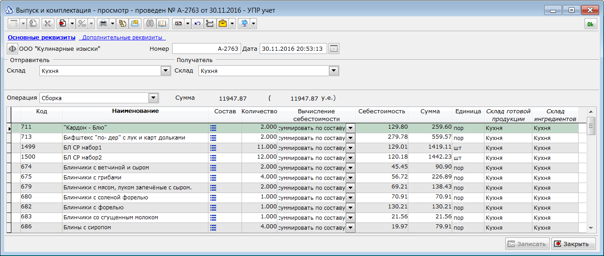Open cost calculation dropdown for row 674

tap(350, 168)
